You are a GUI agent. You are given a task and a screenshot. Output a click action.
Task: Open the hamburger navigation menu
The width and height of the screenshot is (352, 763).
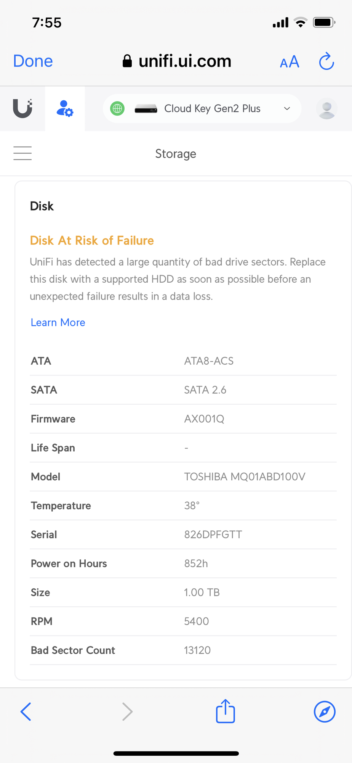[x=22, y=153]
